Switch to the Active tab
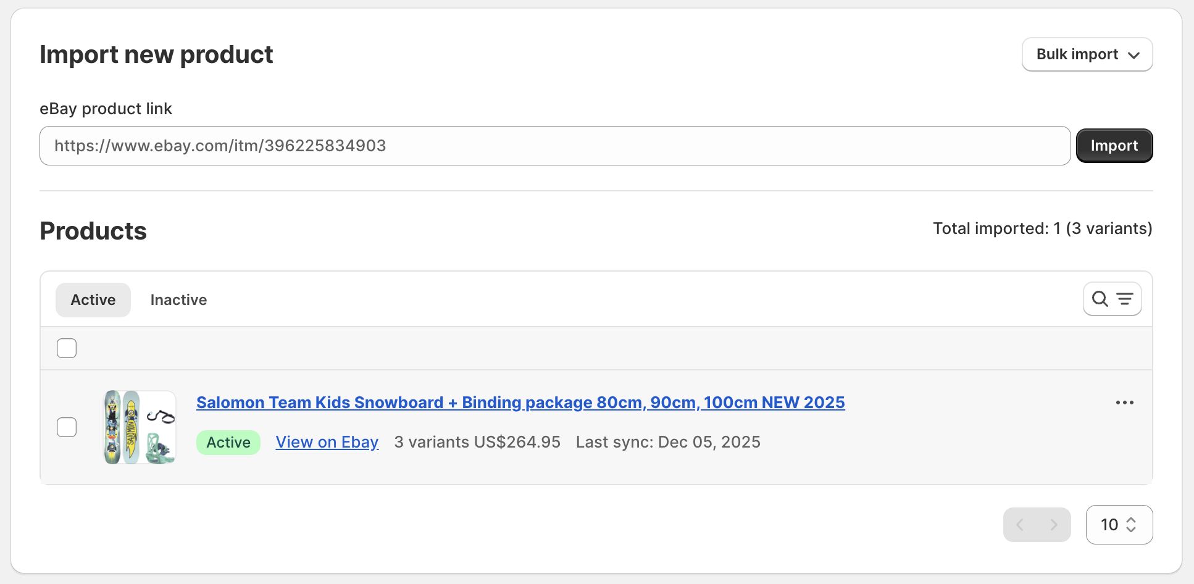 tap(93, 300)
